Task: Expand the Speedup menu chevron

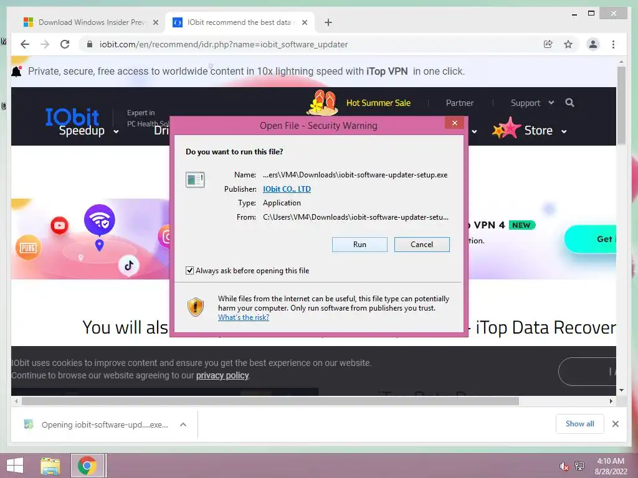Action: tap(116, 132)
